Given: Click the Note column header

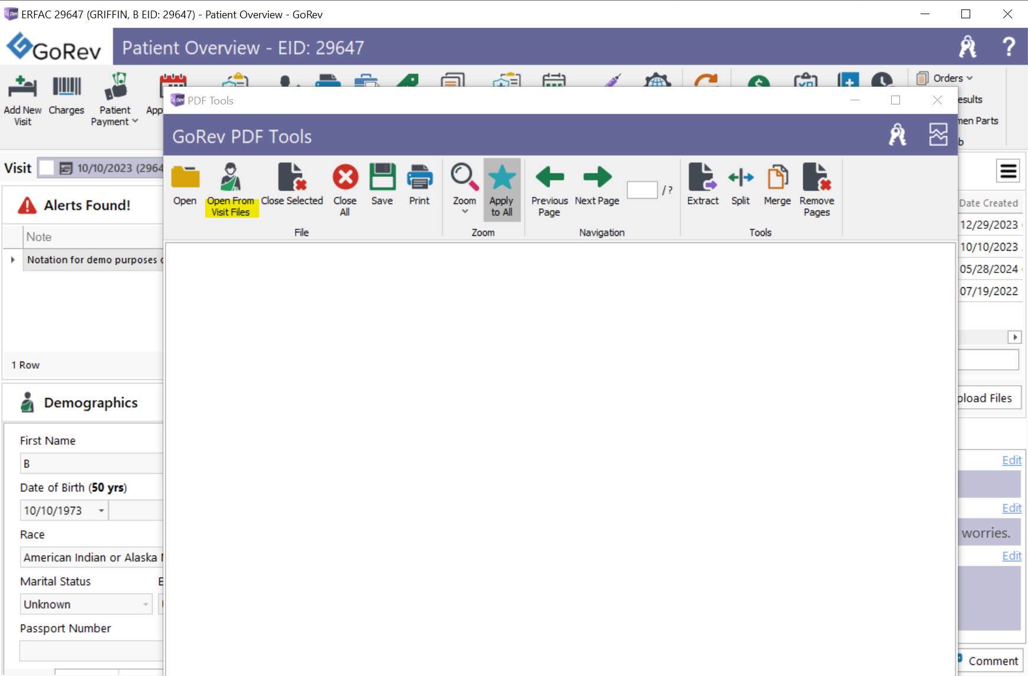Looking at the screenshot, I should (x=93, y=237).
